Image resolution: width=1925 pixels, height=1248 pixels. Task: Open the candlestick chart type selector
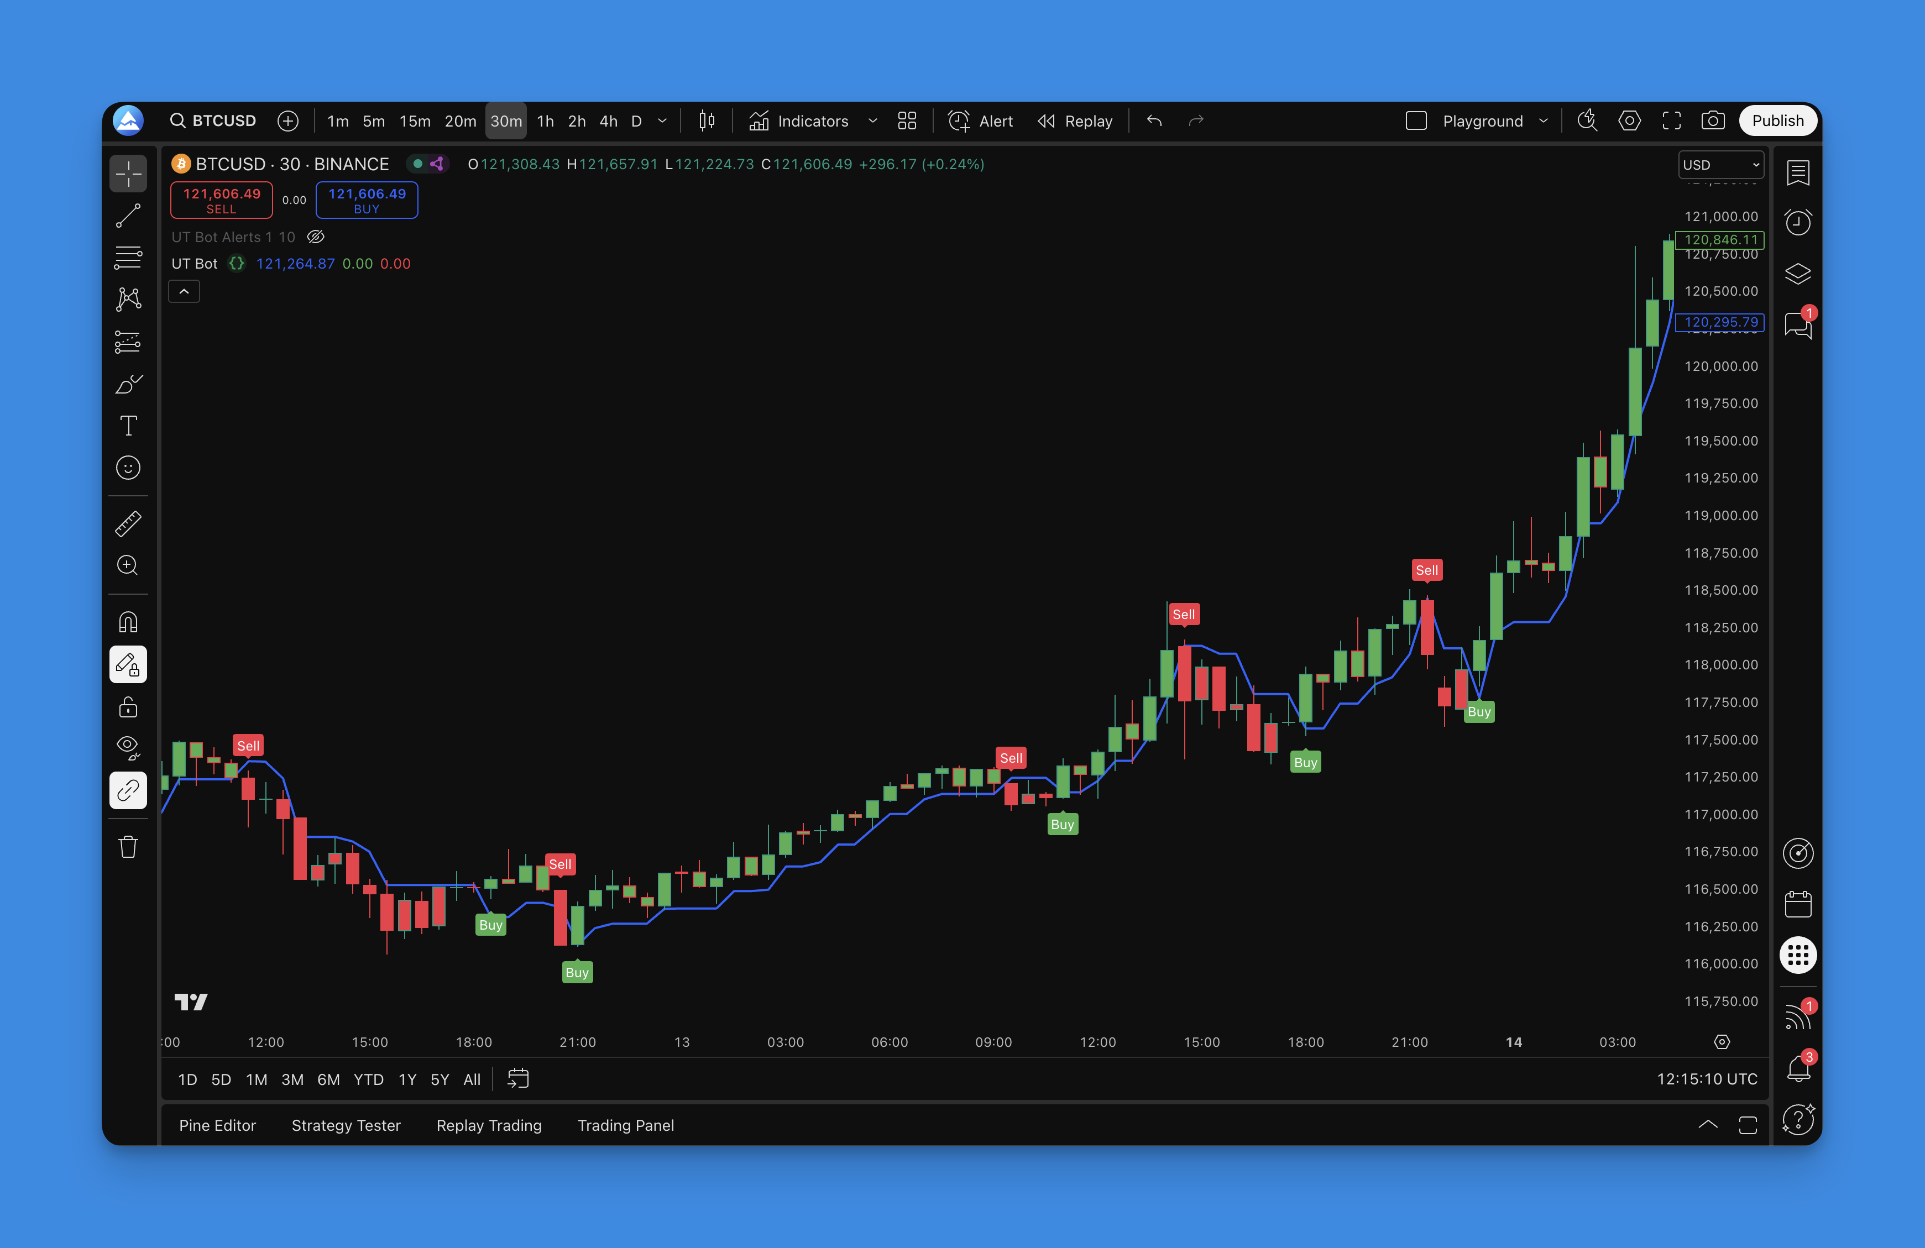point(707,120)
